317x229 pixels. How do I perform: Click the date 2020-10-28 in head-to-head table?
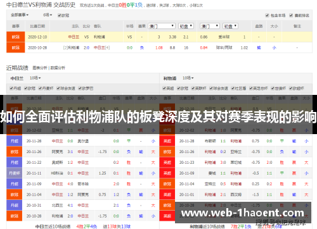pos(37,47)
